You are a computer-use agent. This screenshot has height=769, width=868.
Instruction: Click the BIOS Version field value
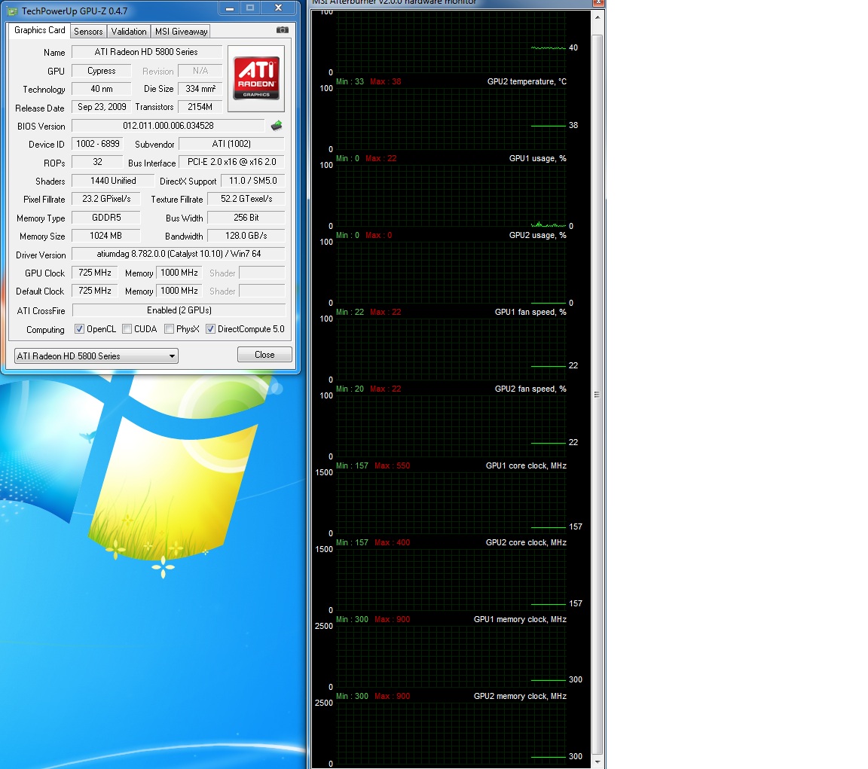pyautogui.click(x=168, y=126)
